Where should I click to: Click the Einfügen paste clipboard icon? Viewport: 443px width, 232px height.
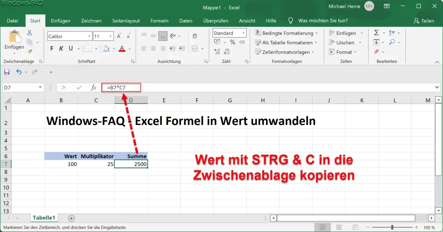click(15, 37)
